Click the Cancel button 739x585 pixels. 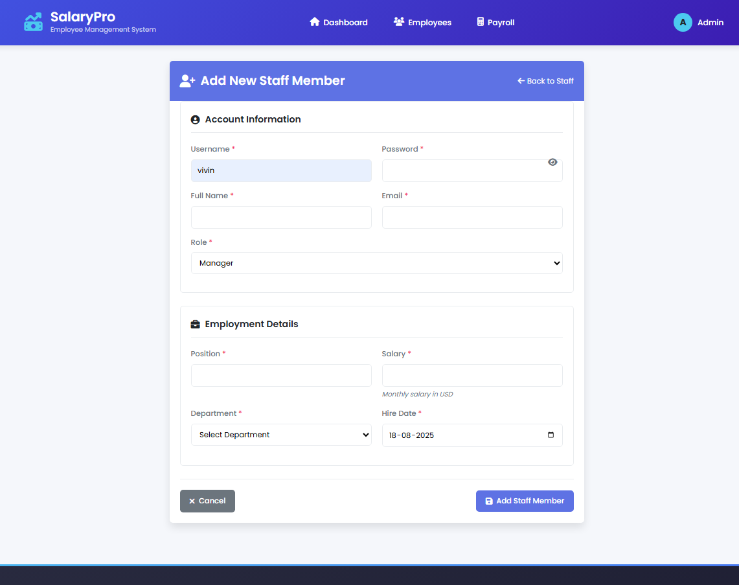(207, 501)
